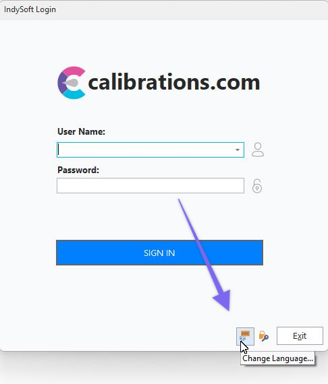
Task: Click the 'User Name:' label
Action: coord(81,132)
